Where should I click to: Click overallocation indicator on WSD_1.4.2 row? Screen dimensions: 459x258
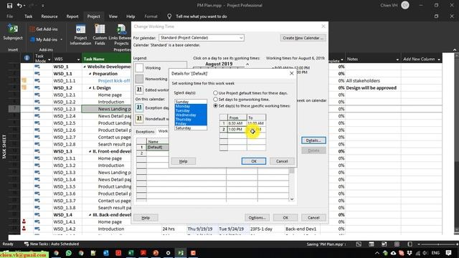24,229
